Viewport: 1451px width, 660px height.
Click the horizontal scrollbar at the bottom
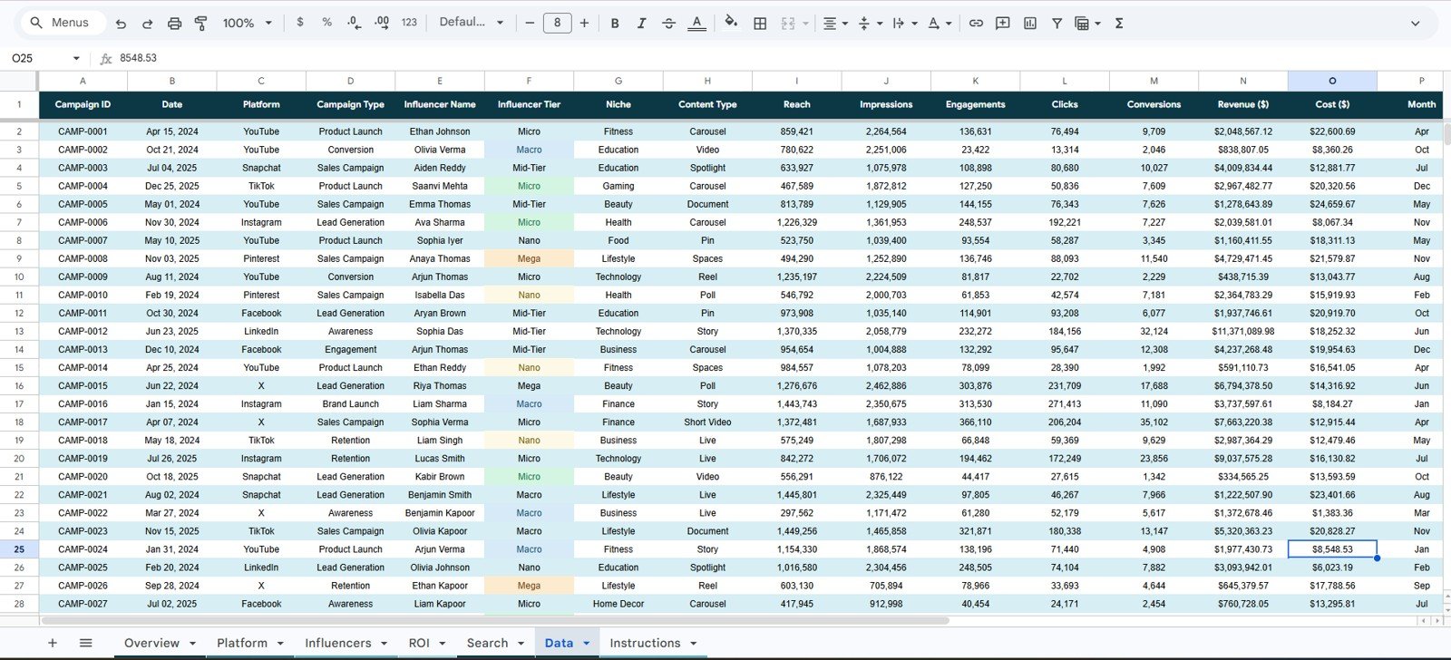pyautogui.click(x=494, y=621)
